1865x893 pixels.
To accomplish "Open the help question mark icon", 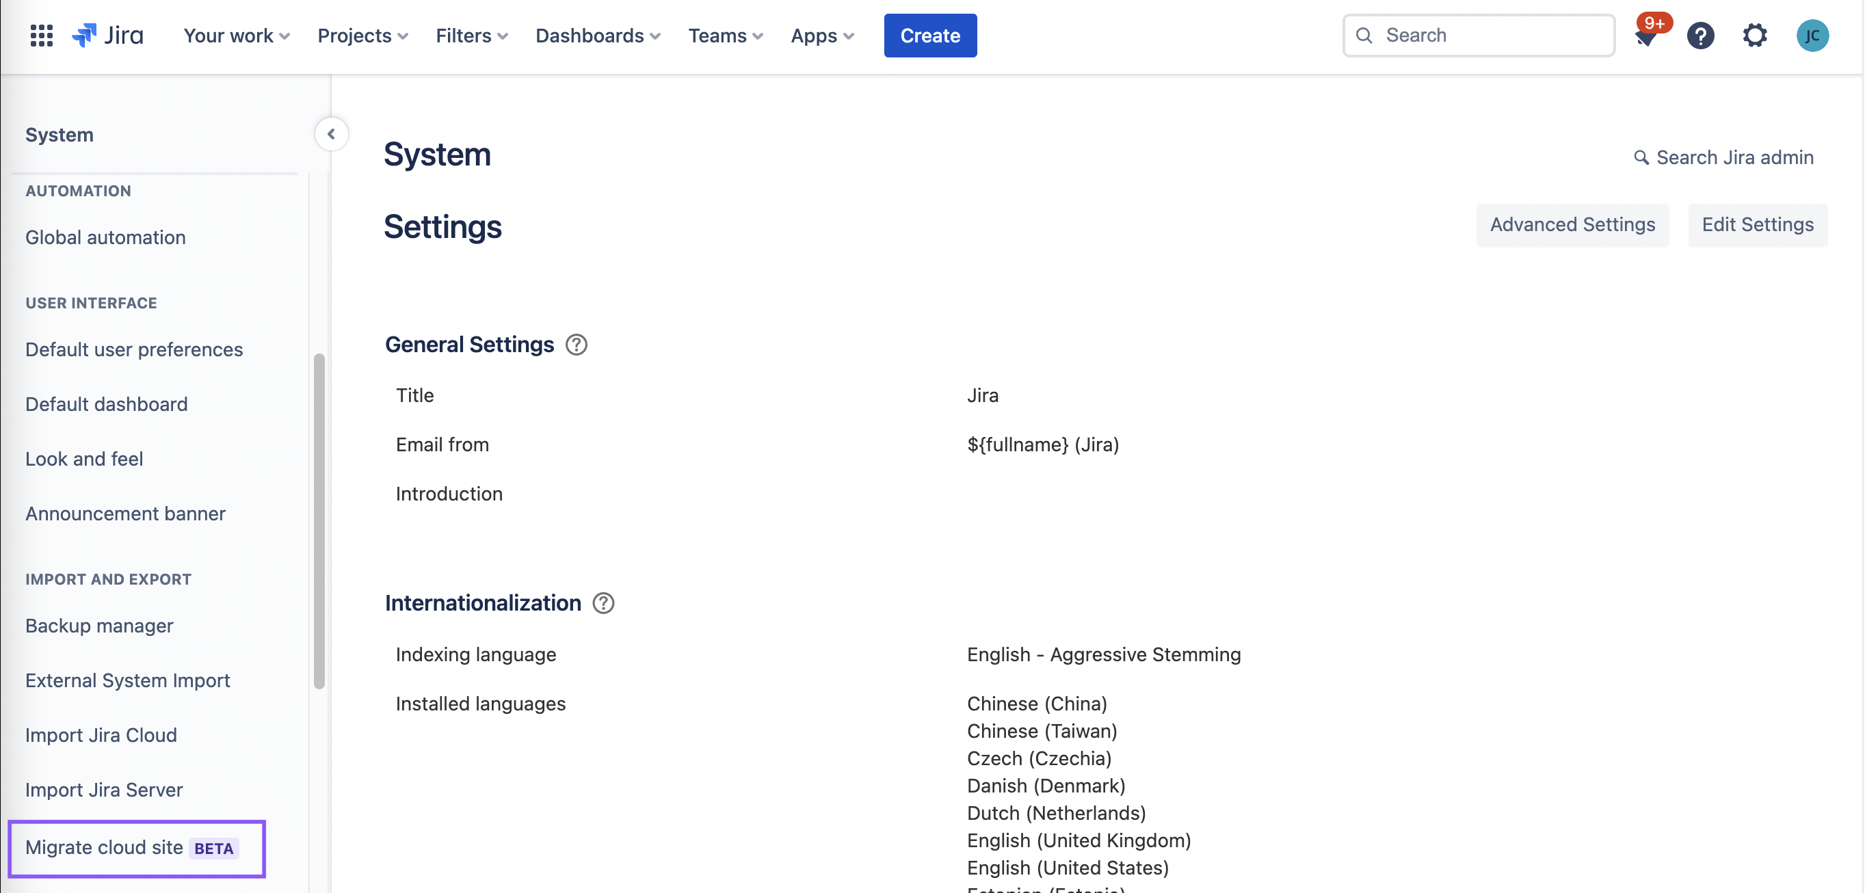I will pos(1700,36).
